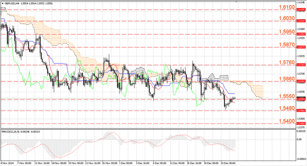Click the large orange 1.5760 level label
The width and height of the screenshot is (307, 166).
(287, 62)
